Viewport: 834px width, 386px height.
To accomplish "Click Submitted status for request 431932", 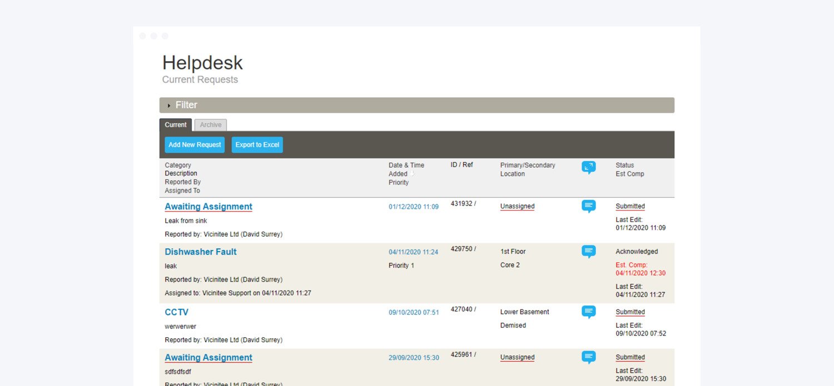I will [x=630, y=207].
